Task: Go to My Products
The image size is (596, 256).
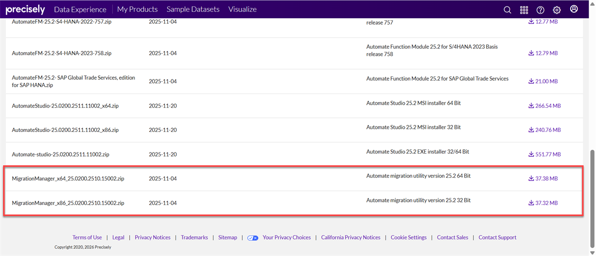Action: click(137, 9)
